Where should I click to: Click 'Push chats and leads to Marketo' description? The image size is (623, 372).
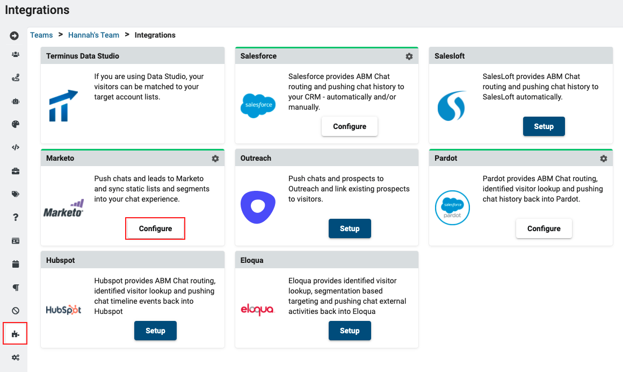click(152, 189)
